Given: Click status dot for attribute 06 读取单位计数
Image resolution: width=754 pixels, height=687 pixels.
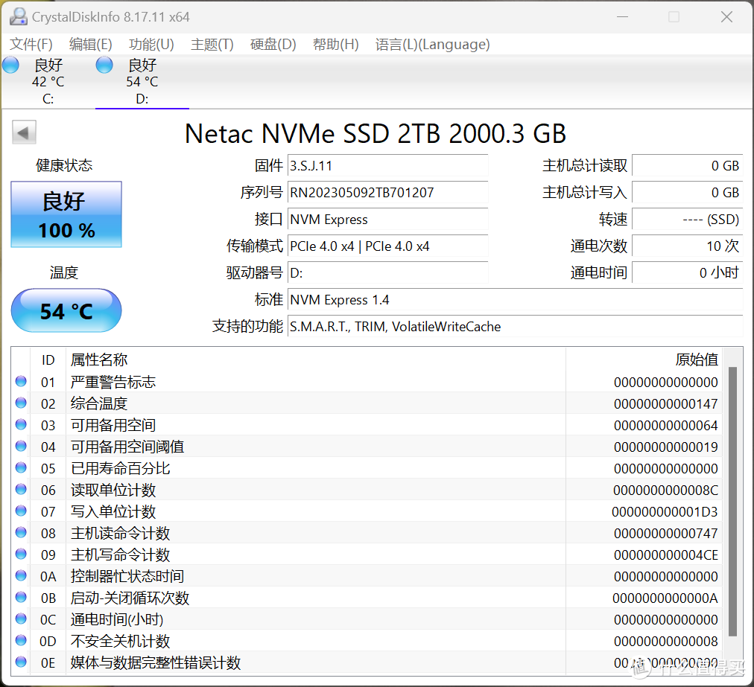Looking at the screenshot, I should [21, 490].
